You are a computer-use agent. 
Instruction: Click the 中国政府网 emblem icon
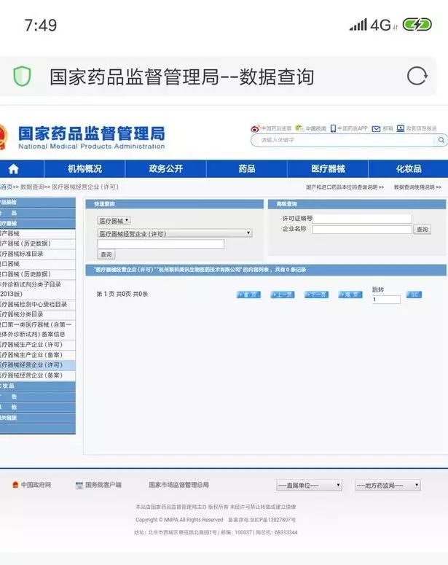click(x=15, y=485)
